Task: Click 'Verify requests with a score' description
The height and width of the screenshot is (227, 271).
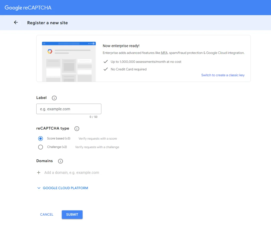Action: coord(98,139)
